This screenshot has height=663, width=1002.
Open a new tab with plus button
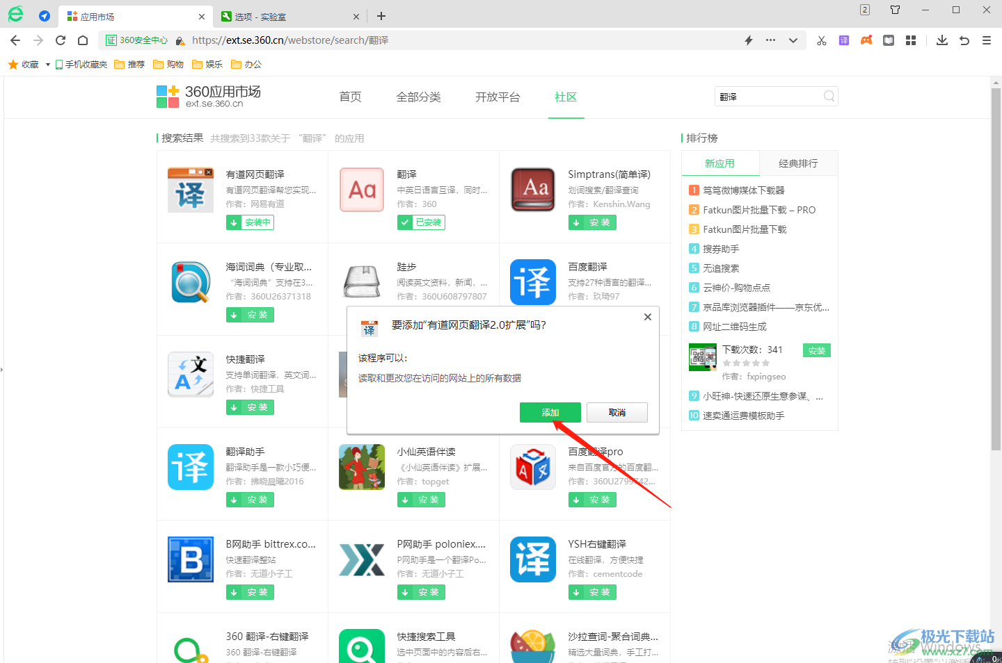(x=381, y=16)
